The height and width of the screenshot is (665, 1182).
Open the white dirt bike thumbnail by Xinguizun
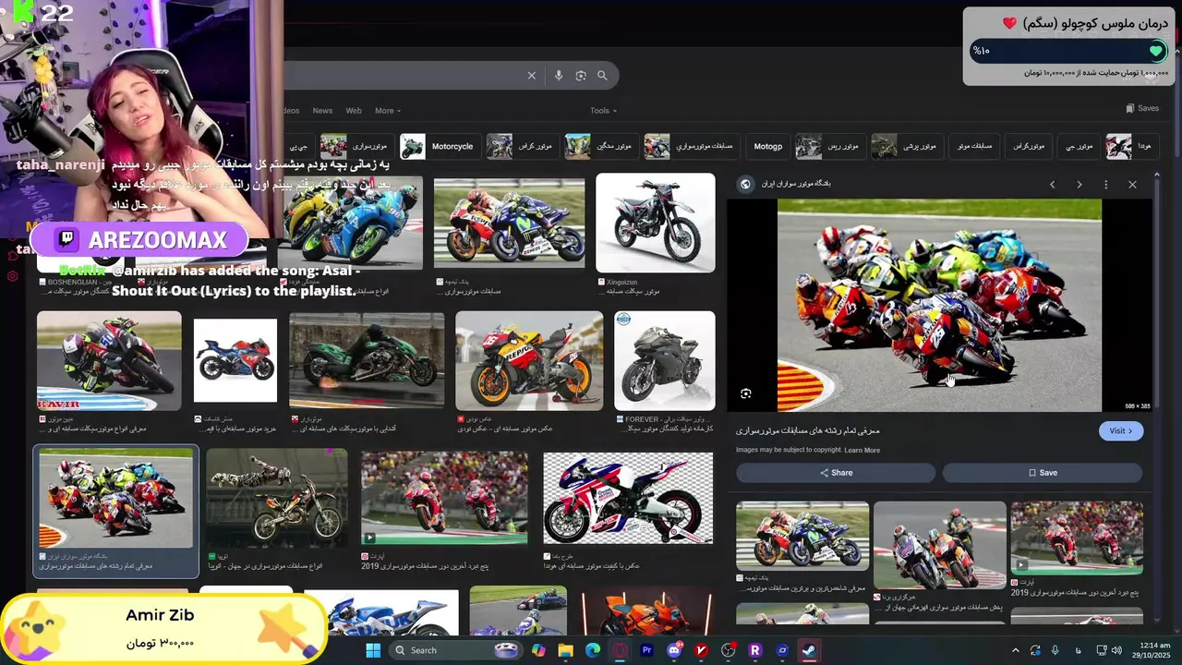point(656,223)
